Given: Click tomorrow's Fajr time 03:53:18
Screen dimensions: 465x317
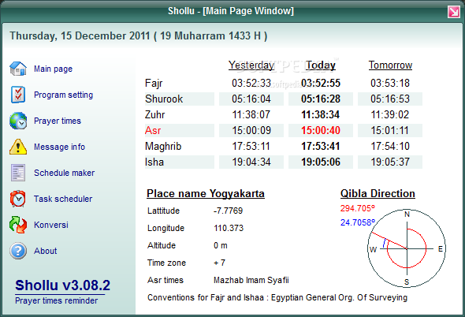Looking at the screenshot, I should (390, 83).
